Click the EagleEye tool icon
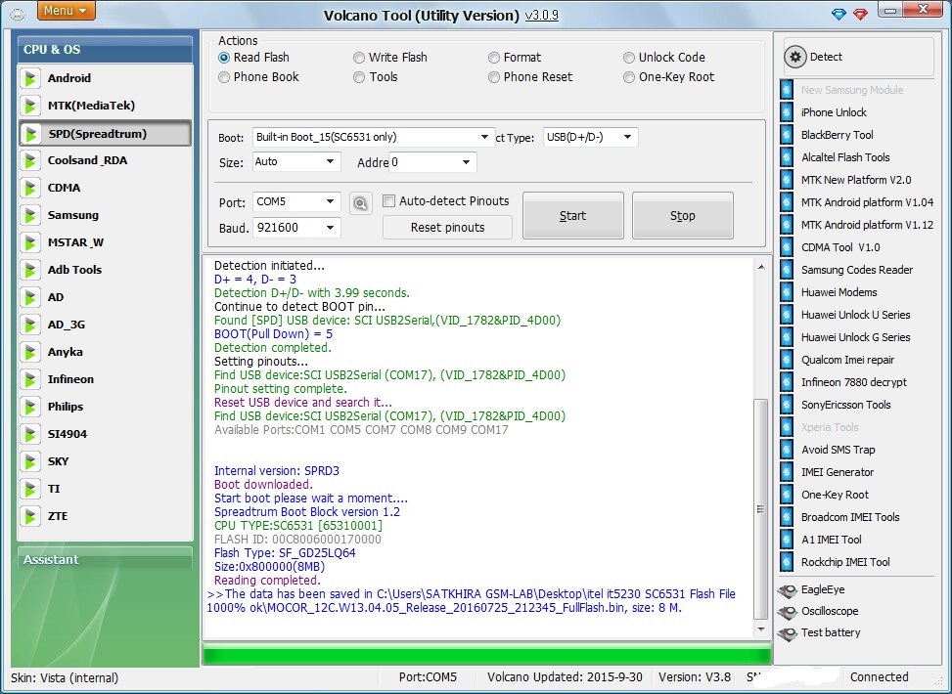The height and width of the screenshot is (694, 952). (788, 590)
